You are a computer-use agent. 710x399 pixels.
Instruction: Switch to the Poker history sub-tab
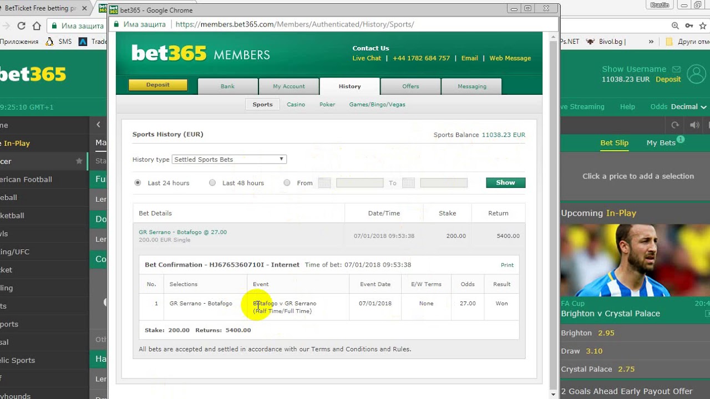tap(327, 104)
